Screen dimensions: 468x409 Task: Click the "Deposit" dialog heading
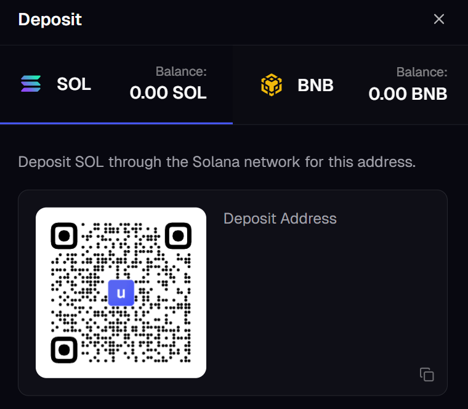coord(50,19)
